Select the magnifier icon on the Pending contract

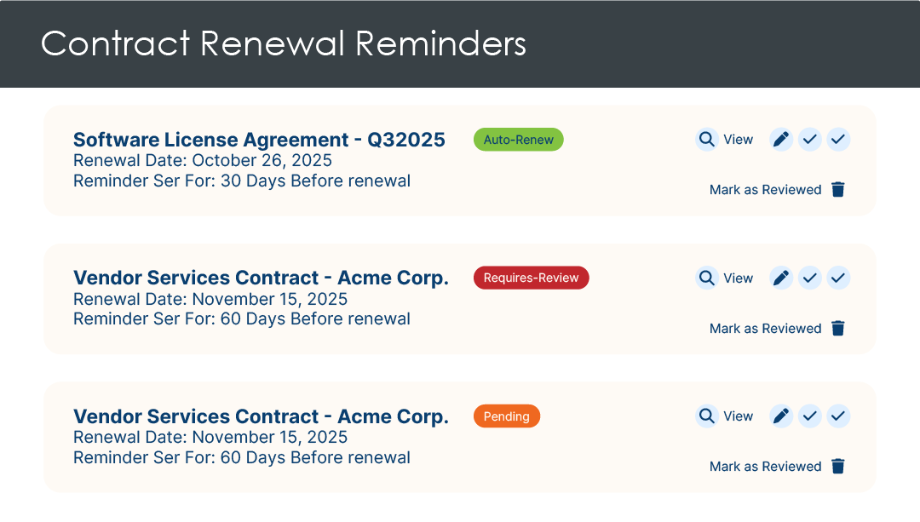707,416
